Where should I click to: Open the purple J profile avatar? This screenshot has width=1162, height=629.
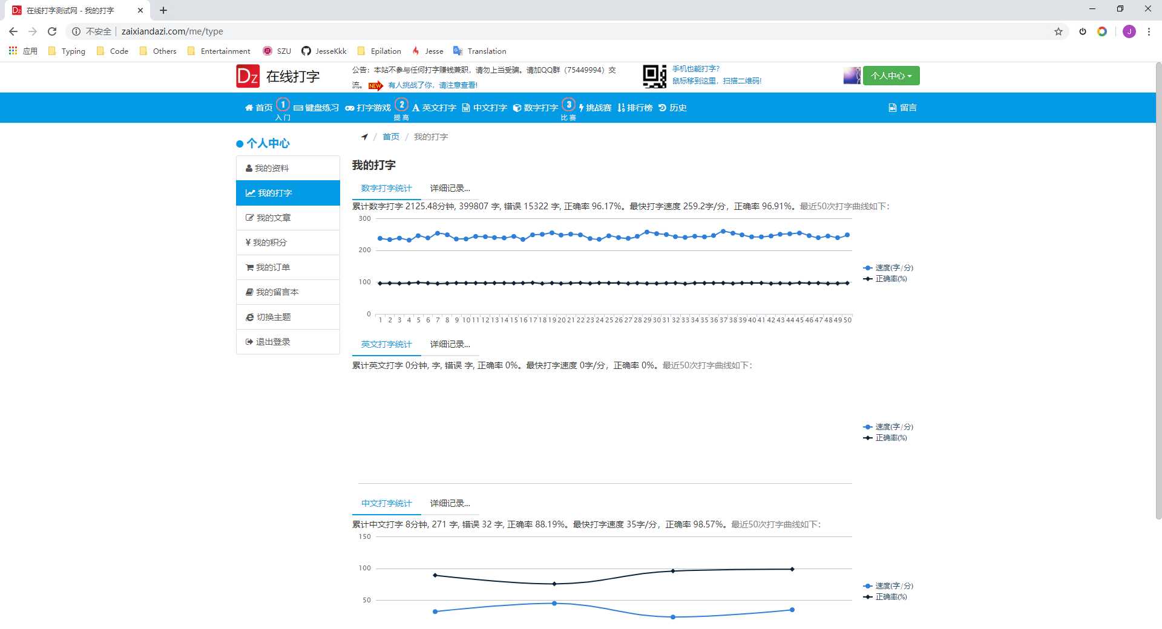click(1129, 31)
